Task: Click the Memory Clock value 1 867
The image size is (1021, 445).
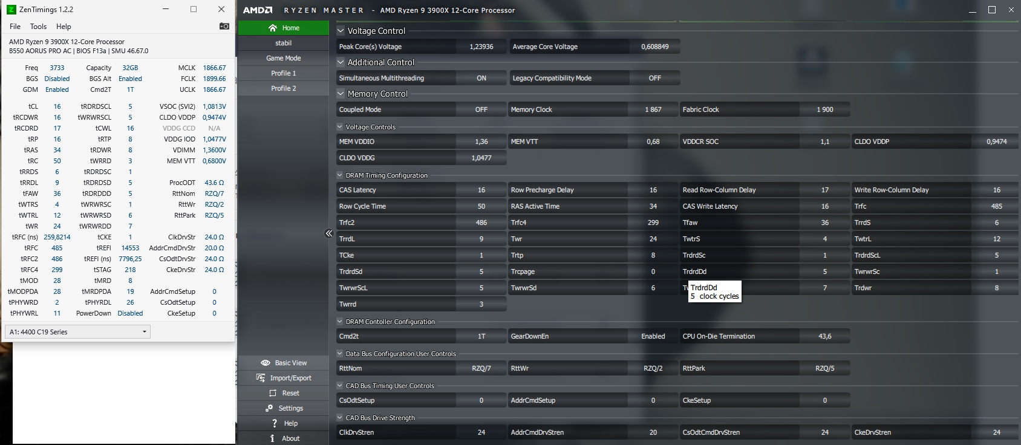Action: [653, 109]
